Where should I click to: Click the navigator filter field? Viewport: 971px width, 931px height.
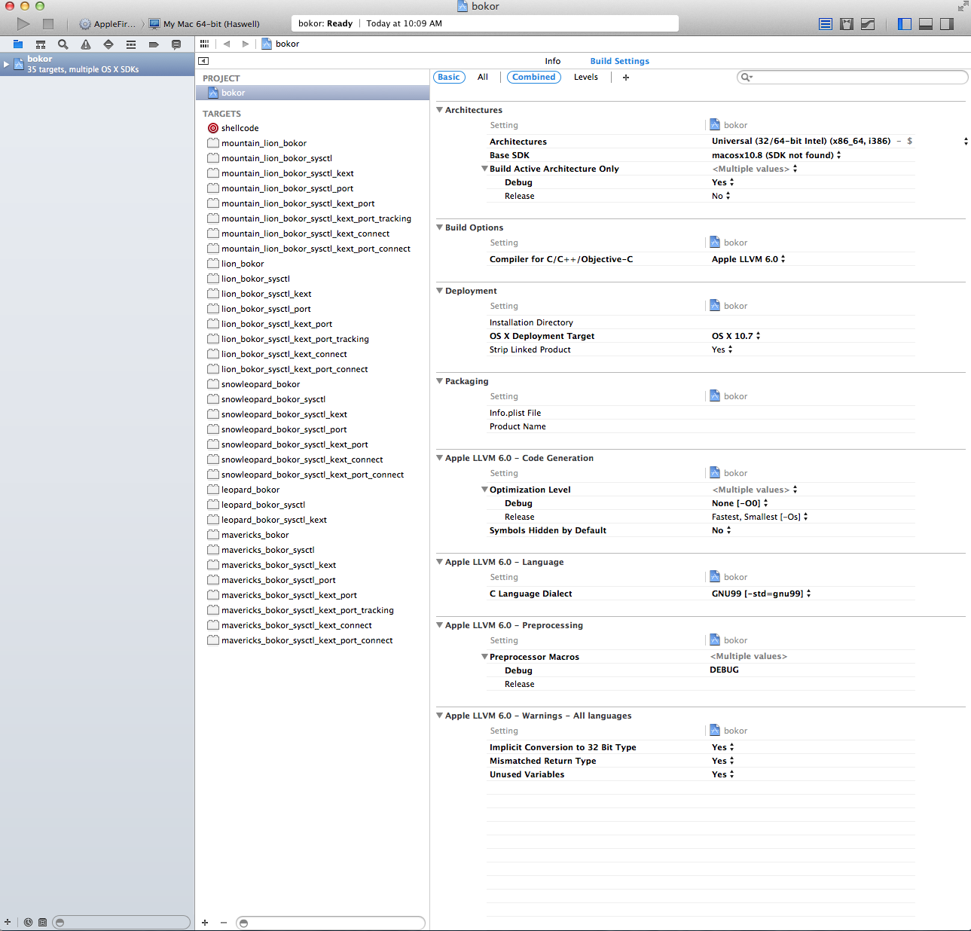tap(121, 922)
